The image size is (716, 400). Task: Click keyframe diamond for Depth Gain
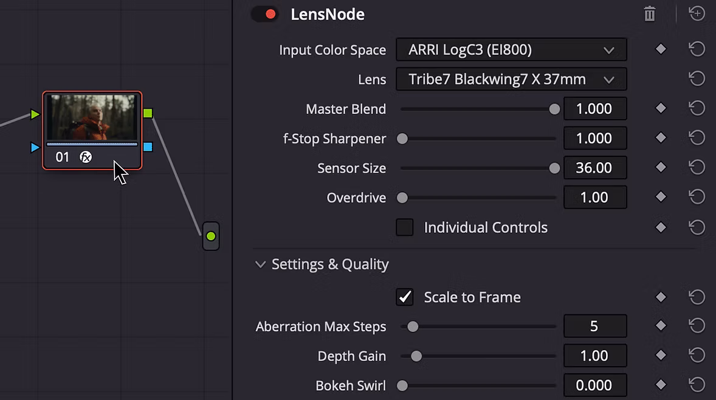[661, 355]
